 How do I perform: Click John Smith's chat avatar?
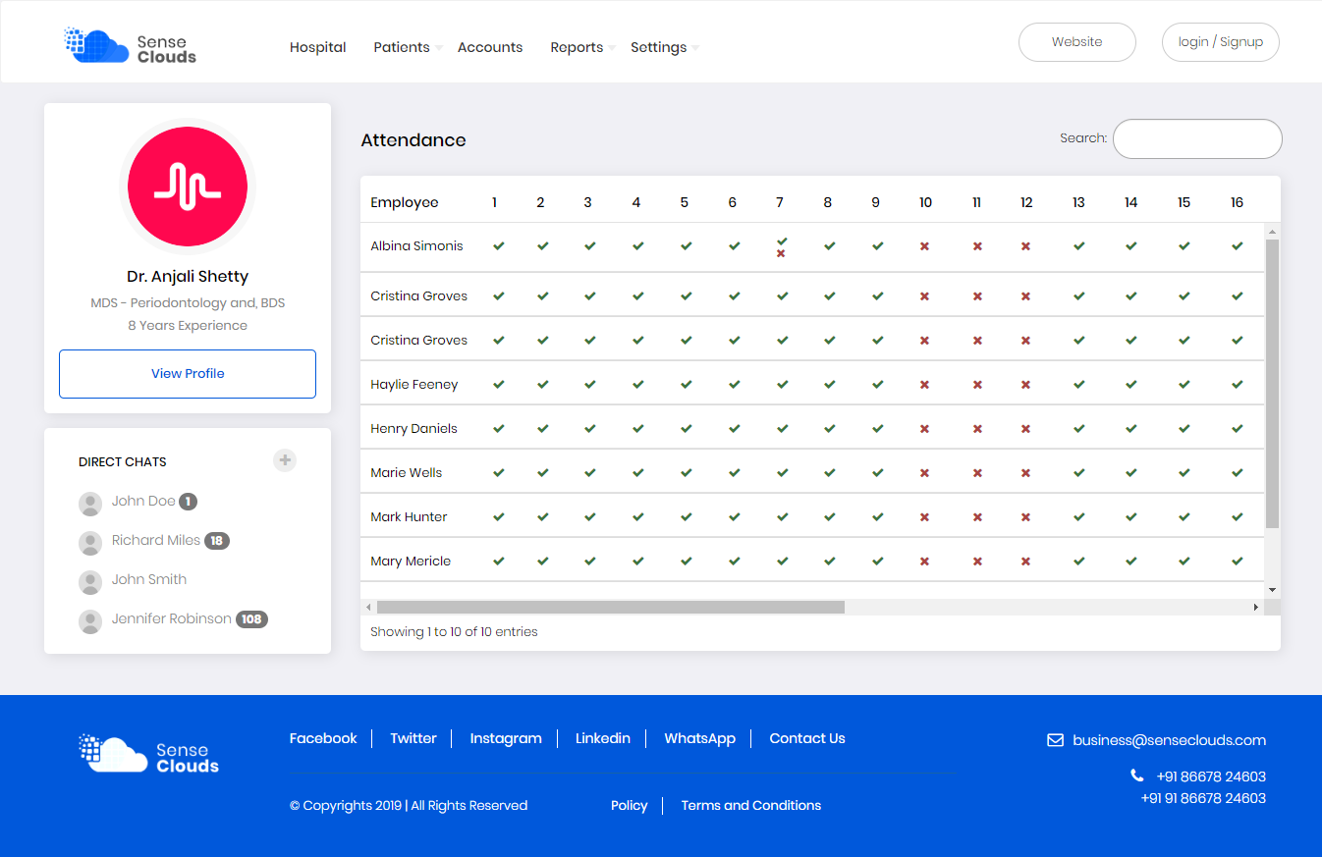click(90, 582)
